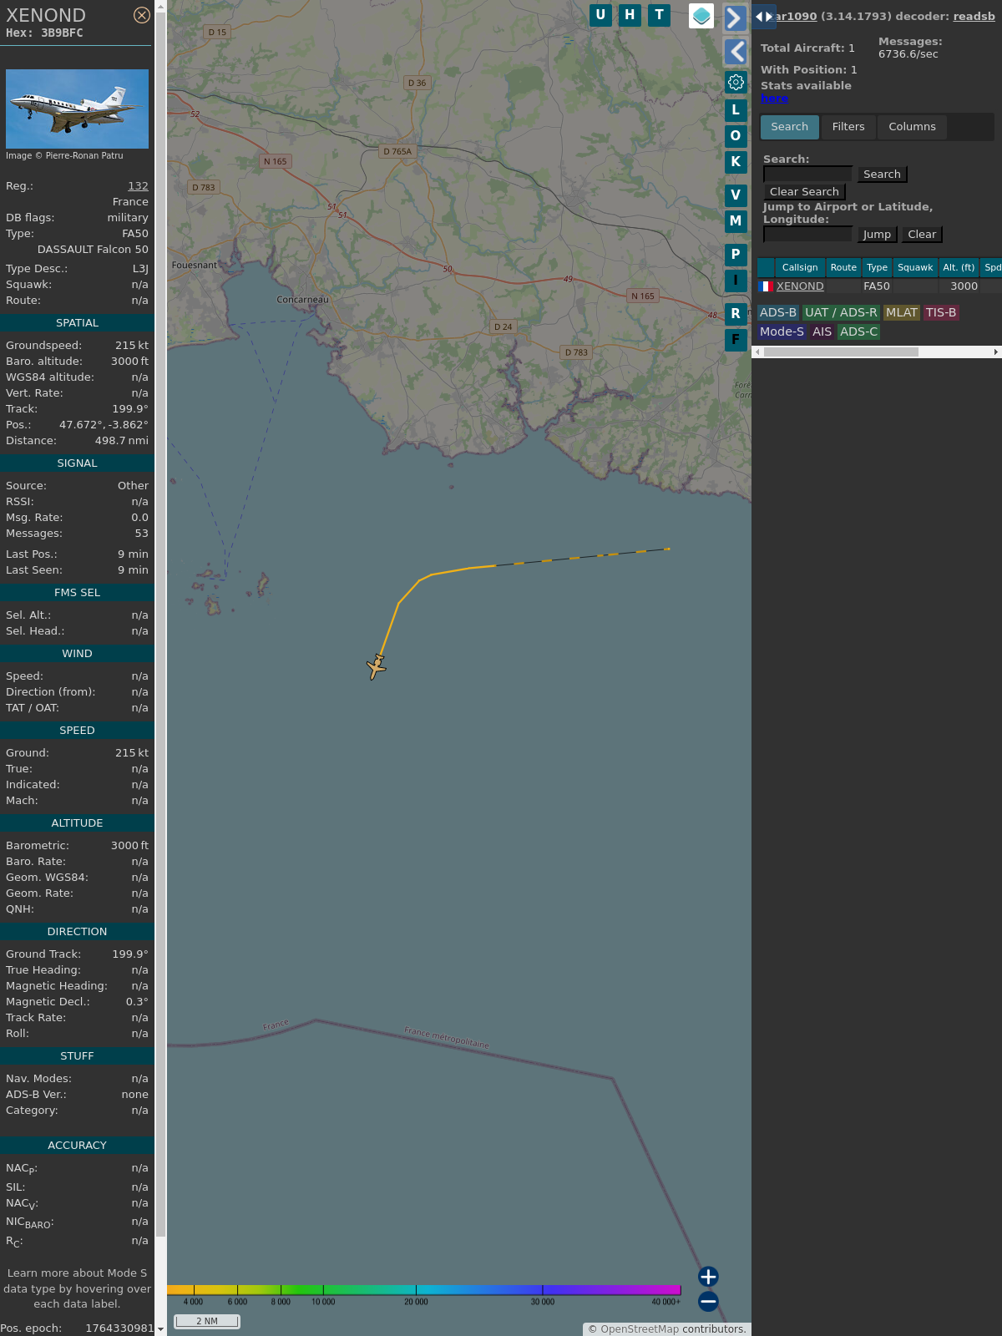Image resolution: width=1002 pixels, height=1336 pixels.
Task: Toggle the V map button
Action: [x=736, y=195]
